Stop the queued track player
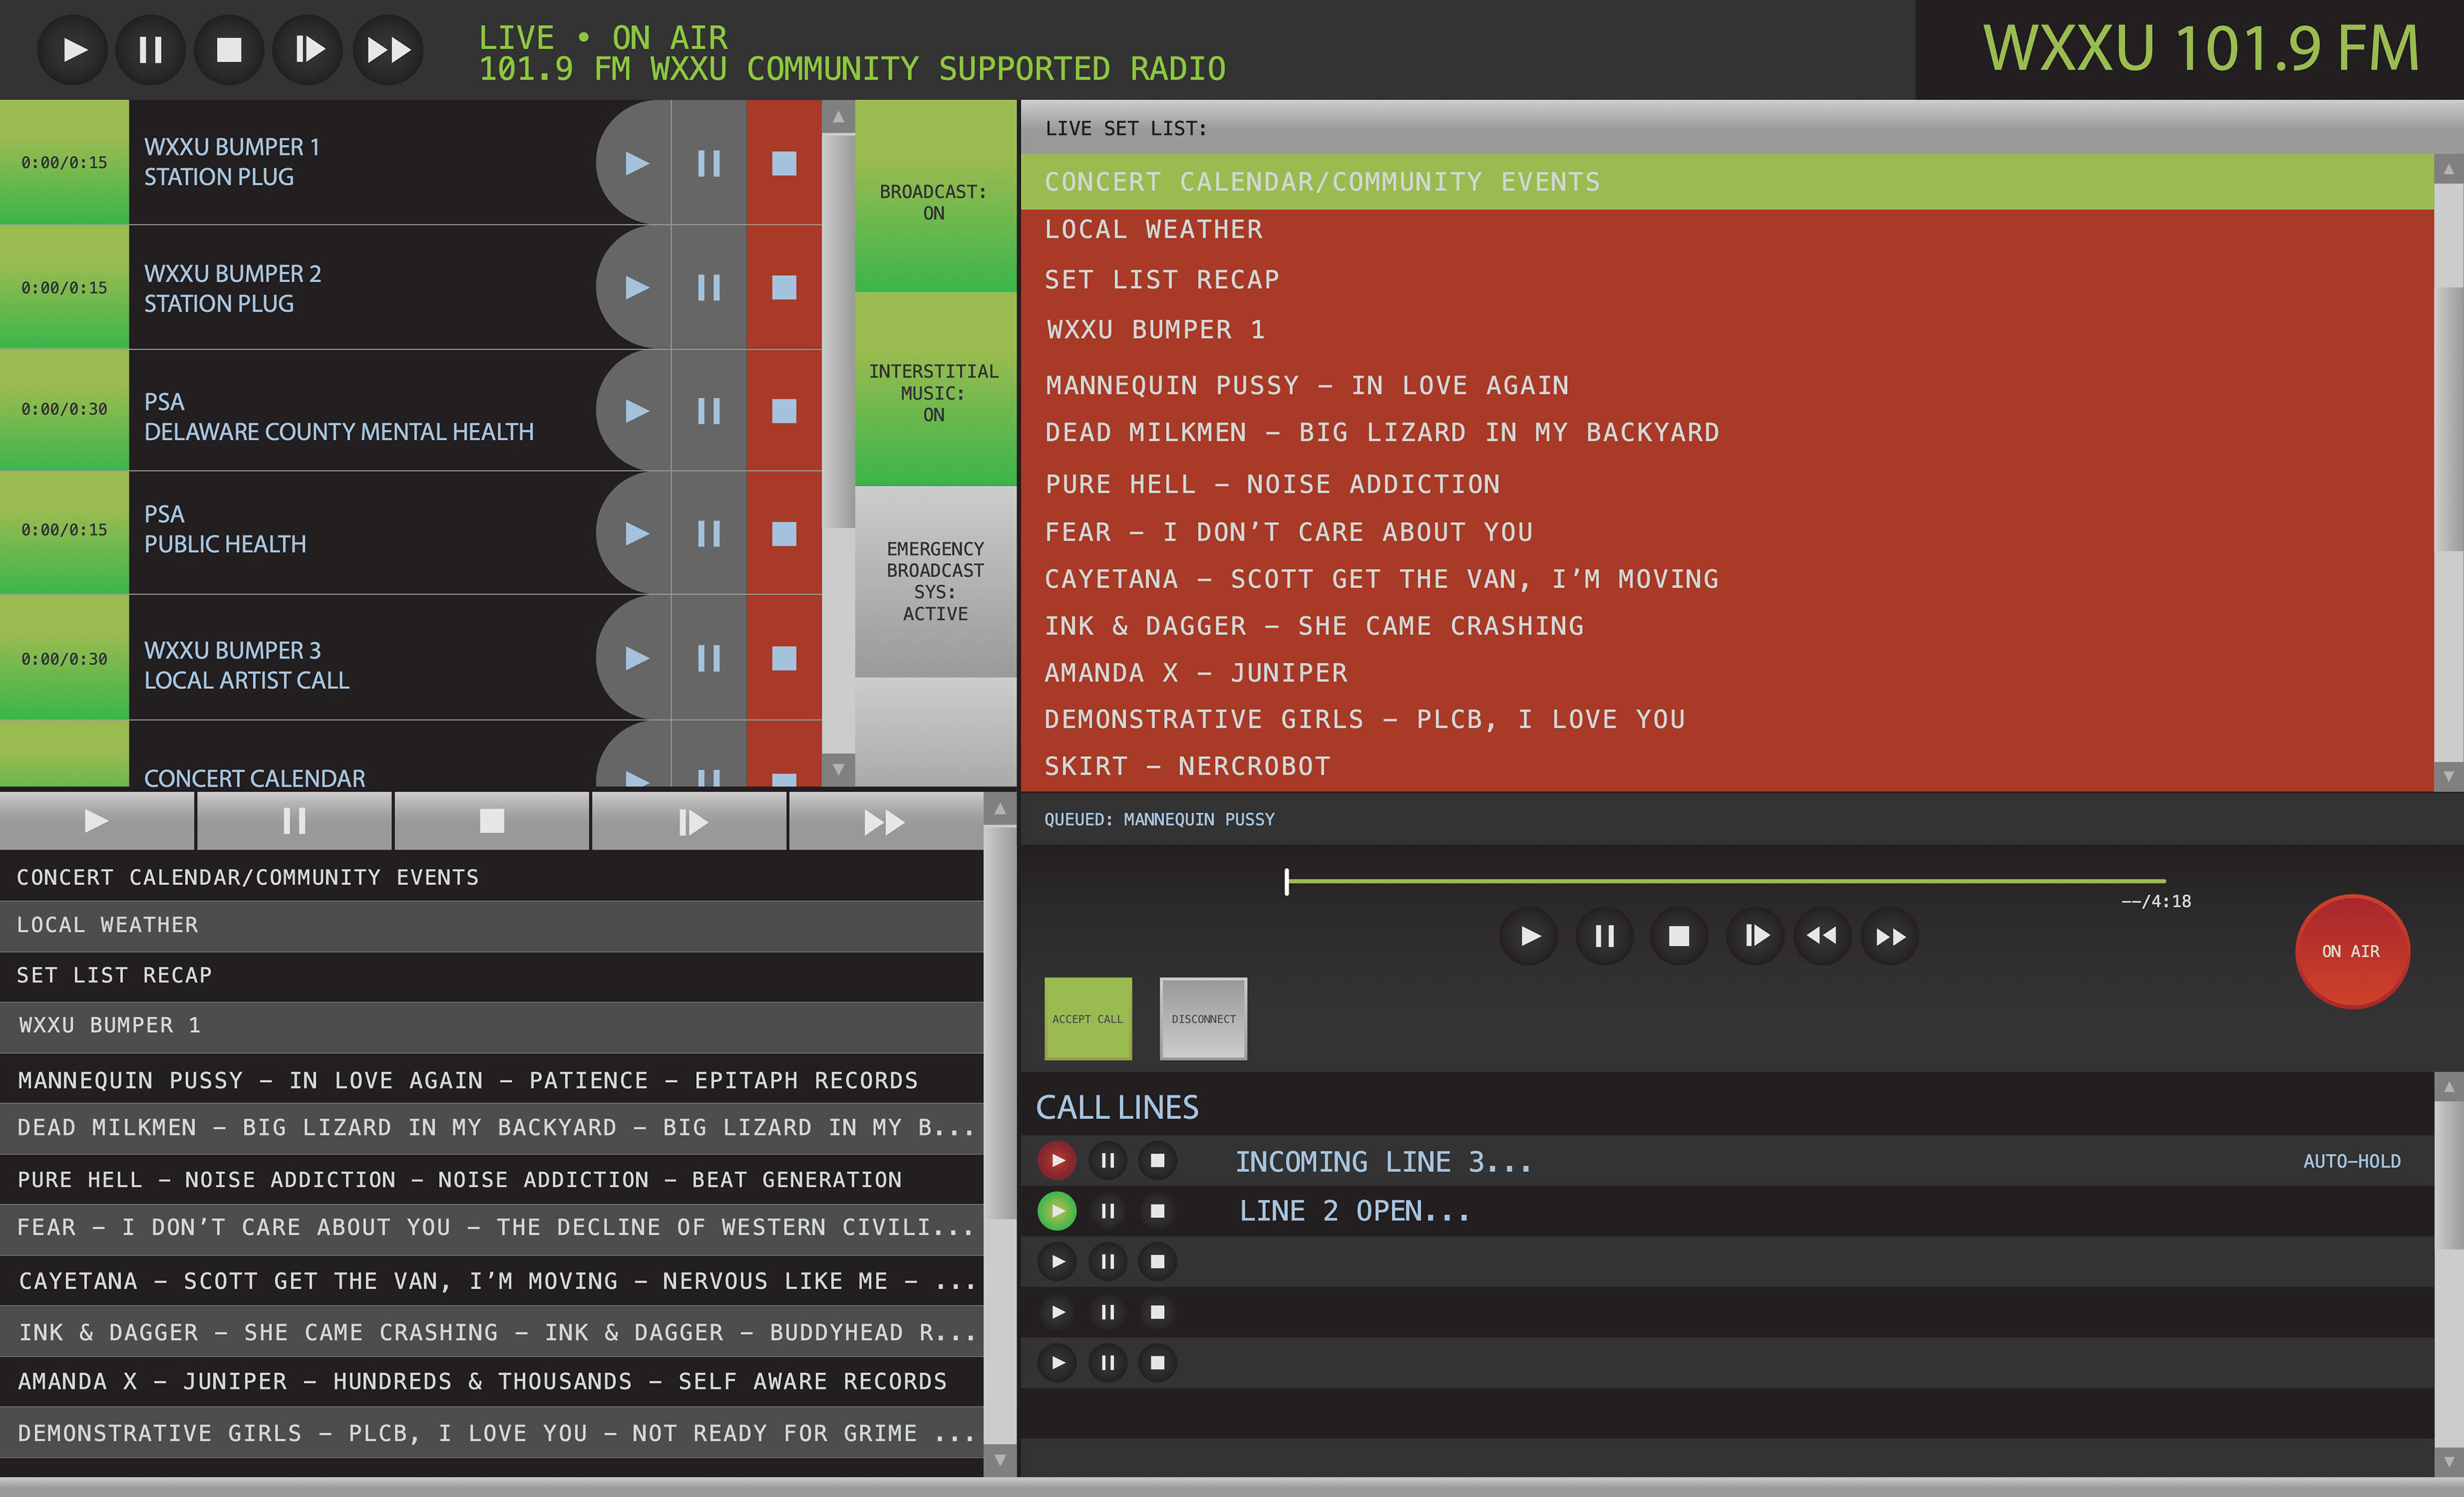2464x1497 pixels. (1679, 936)
